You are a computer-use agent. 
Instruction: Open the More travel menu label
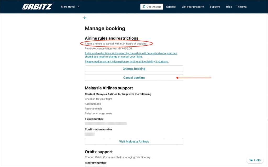tap(68, 7)
